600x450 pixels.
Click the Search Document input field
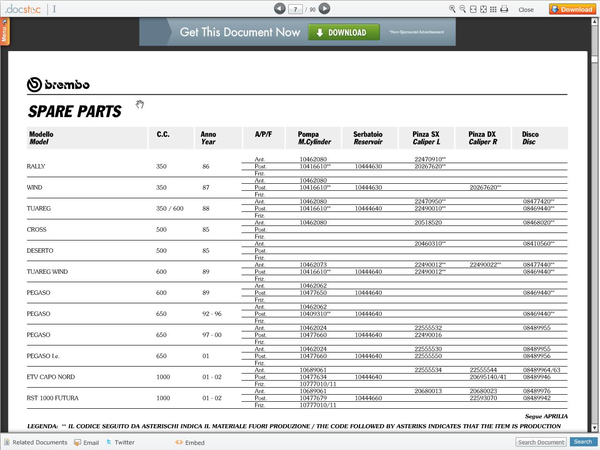coord(541,442)
